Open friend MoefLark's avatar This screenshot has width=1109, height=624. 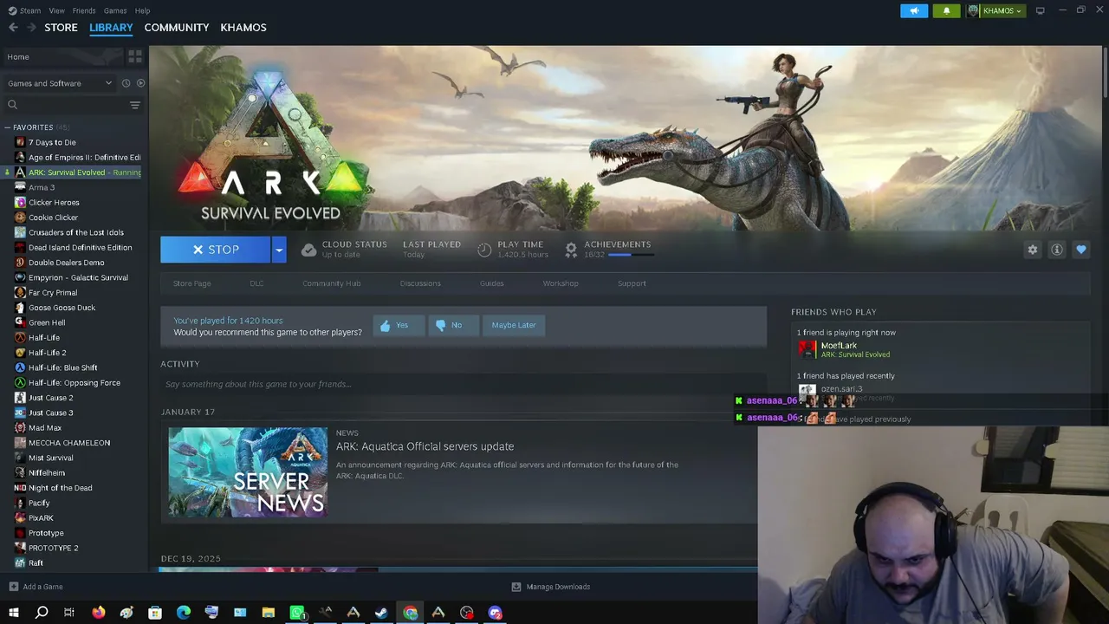tap(807, 349)
